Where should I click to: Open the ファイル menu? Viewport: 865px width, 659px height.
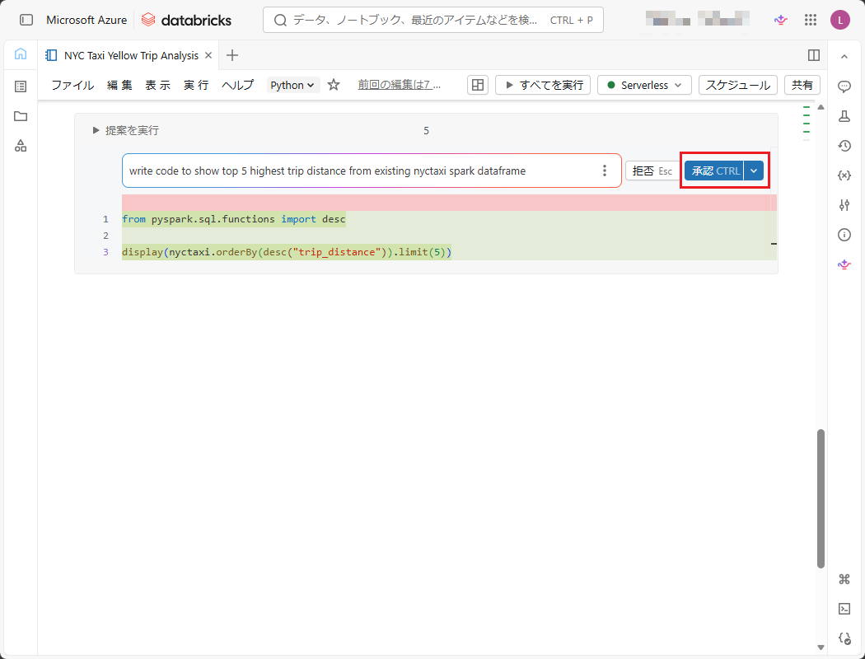tap(72, 85)
